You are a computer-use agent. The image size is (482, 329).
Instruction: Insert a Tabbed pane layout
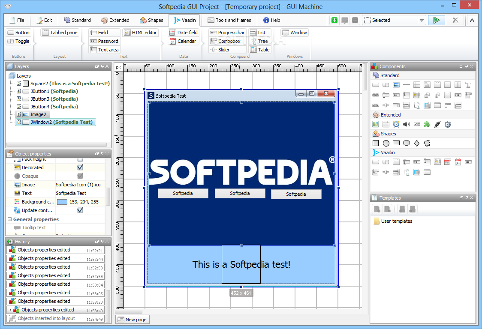60,33
